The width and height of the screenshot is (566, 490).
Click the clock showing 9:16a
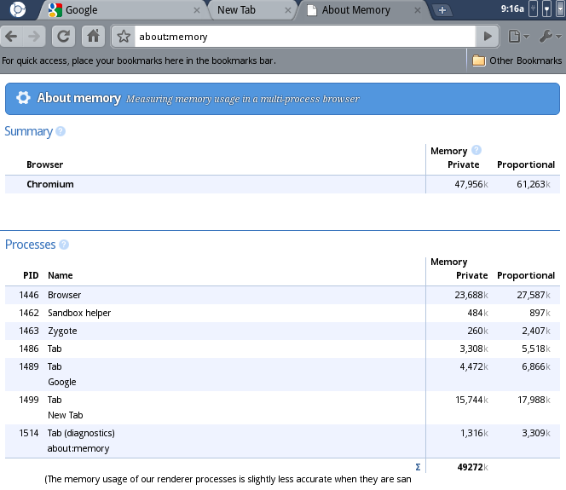512,9
